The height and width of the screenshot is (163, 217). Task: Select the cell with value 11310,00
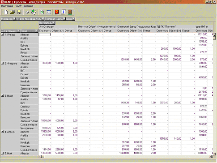201,34
